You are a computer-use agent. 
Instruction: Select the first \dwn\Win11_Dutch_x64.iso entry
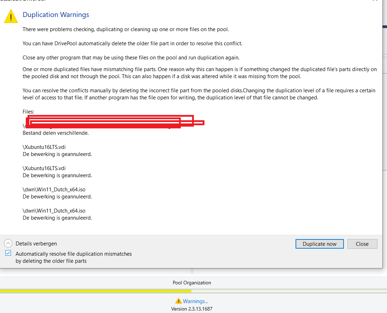click(x=54, y=190)
